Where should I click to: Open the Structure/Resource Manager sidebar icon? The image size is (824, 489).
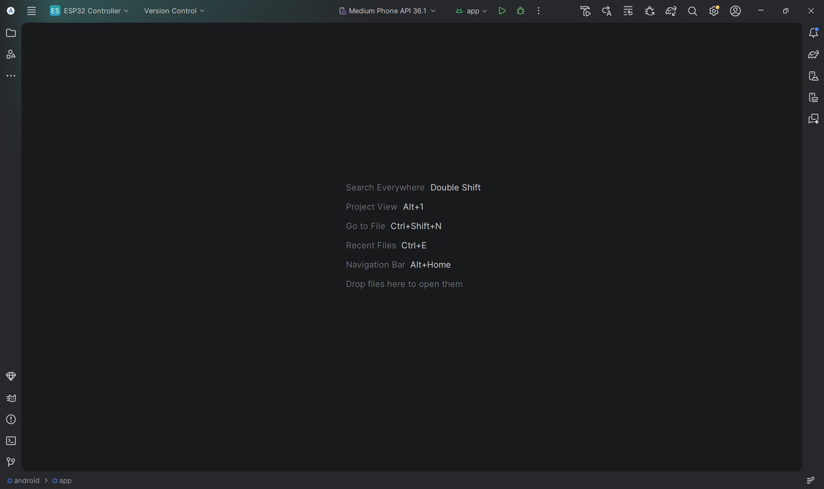pyautogui.click(x=11, y=54)
